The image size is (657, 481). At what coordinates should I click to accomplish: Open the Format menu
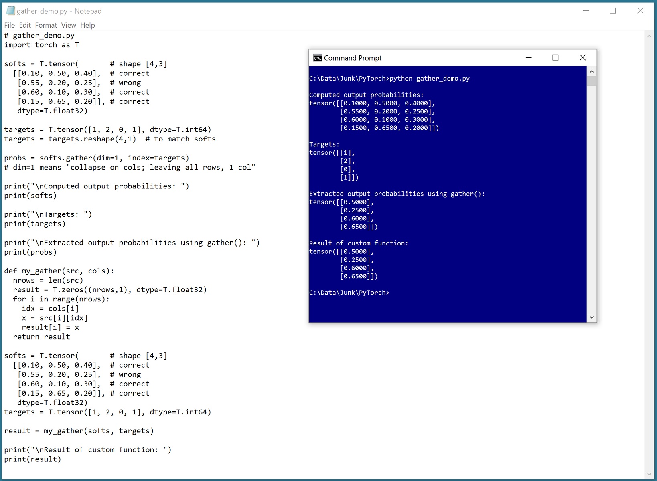pyautogui.click(x=46, y=25)
